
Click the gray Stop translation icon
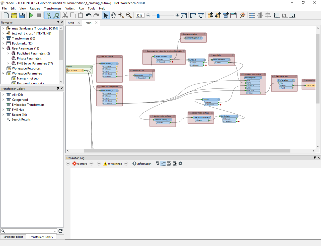coord(39,15)
